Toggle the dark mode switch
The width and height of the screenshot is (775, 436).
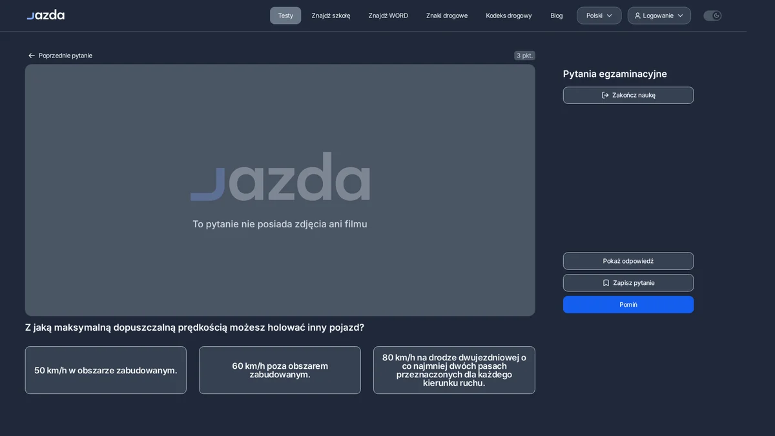(x=712, y=16)
